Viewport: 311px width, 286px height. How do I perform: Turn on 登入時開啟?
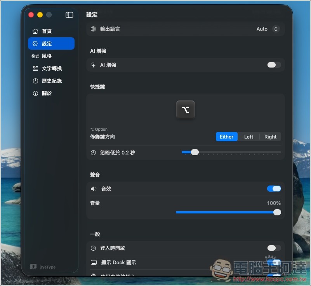pos(274,248)
